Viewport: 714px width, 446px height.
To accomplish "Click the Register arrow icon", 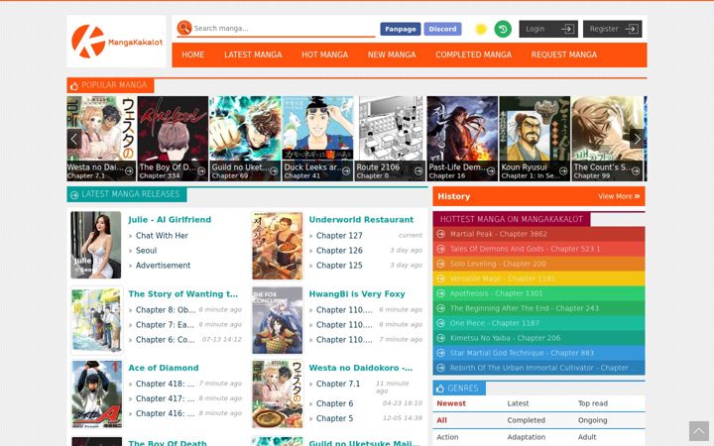I will [x=632, y=29].
